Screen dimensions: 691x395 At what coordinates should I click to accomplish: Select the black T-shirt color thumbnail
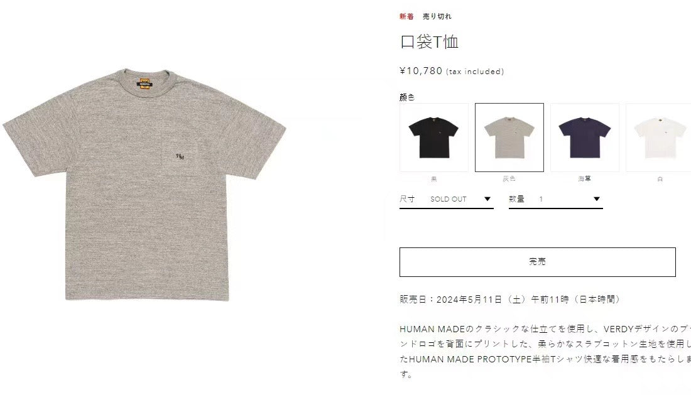click(x=433, y=138)
